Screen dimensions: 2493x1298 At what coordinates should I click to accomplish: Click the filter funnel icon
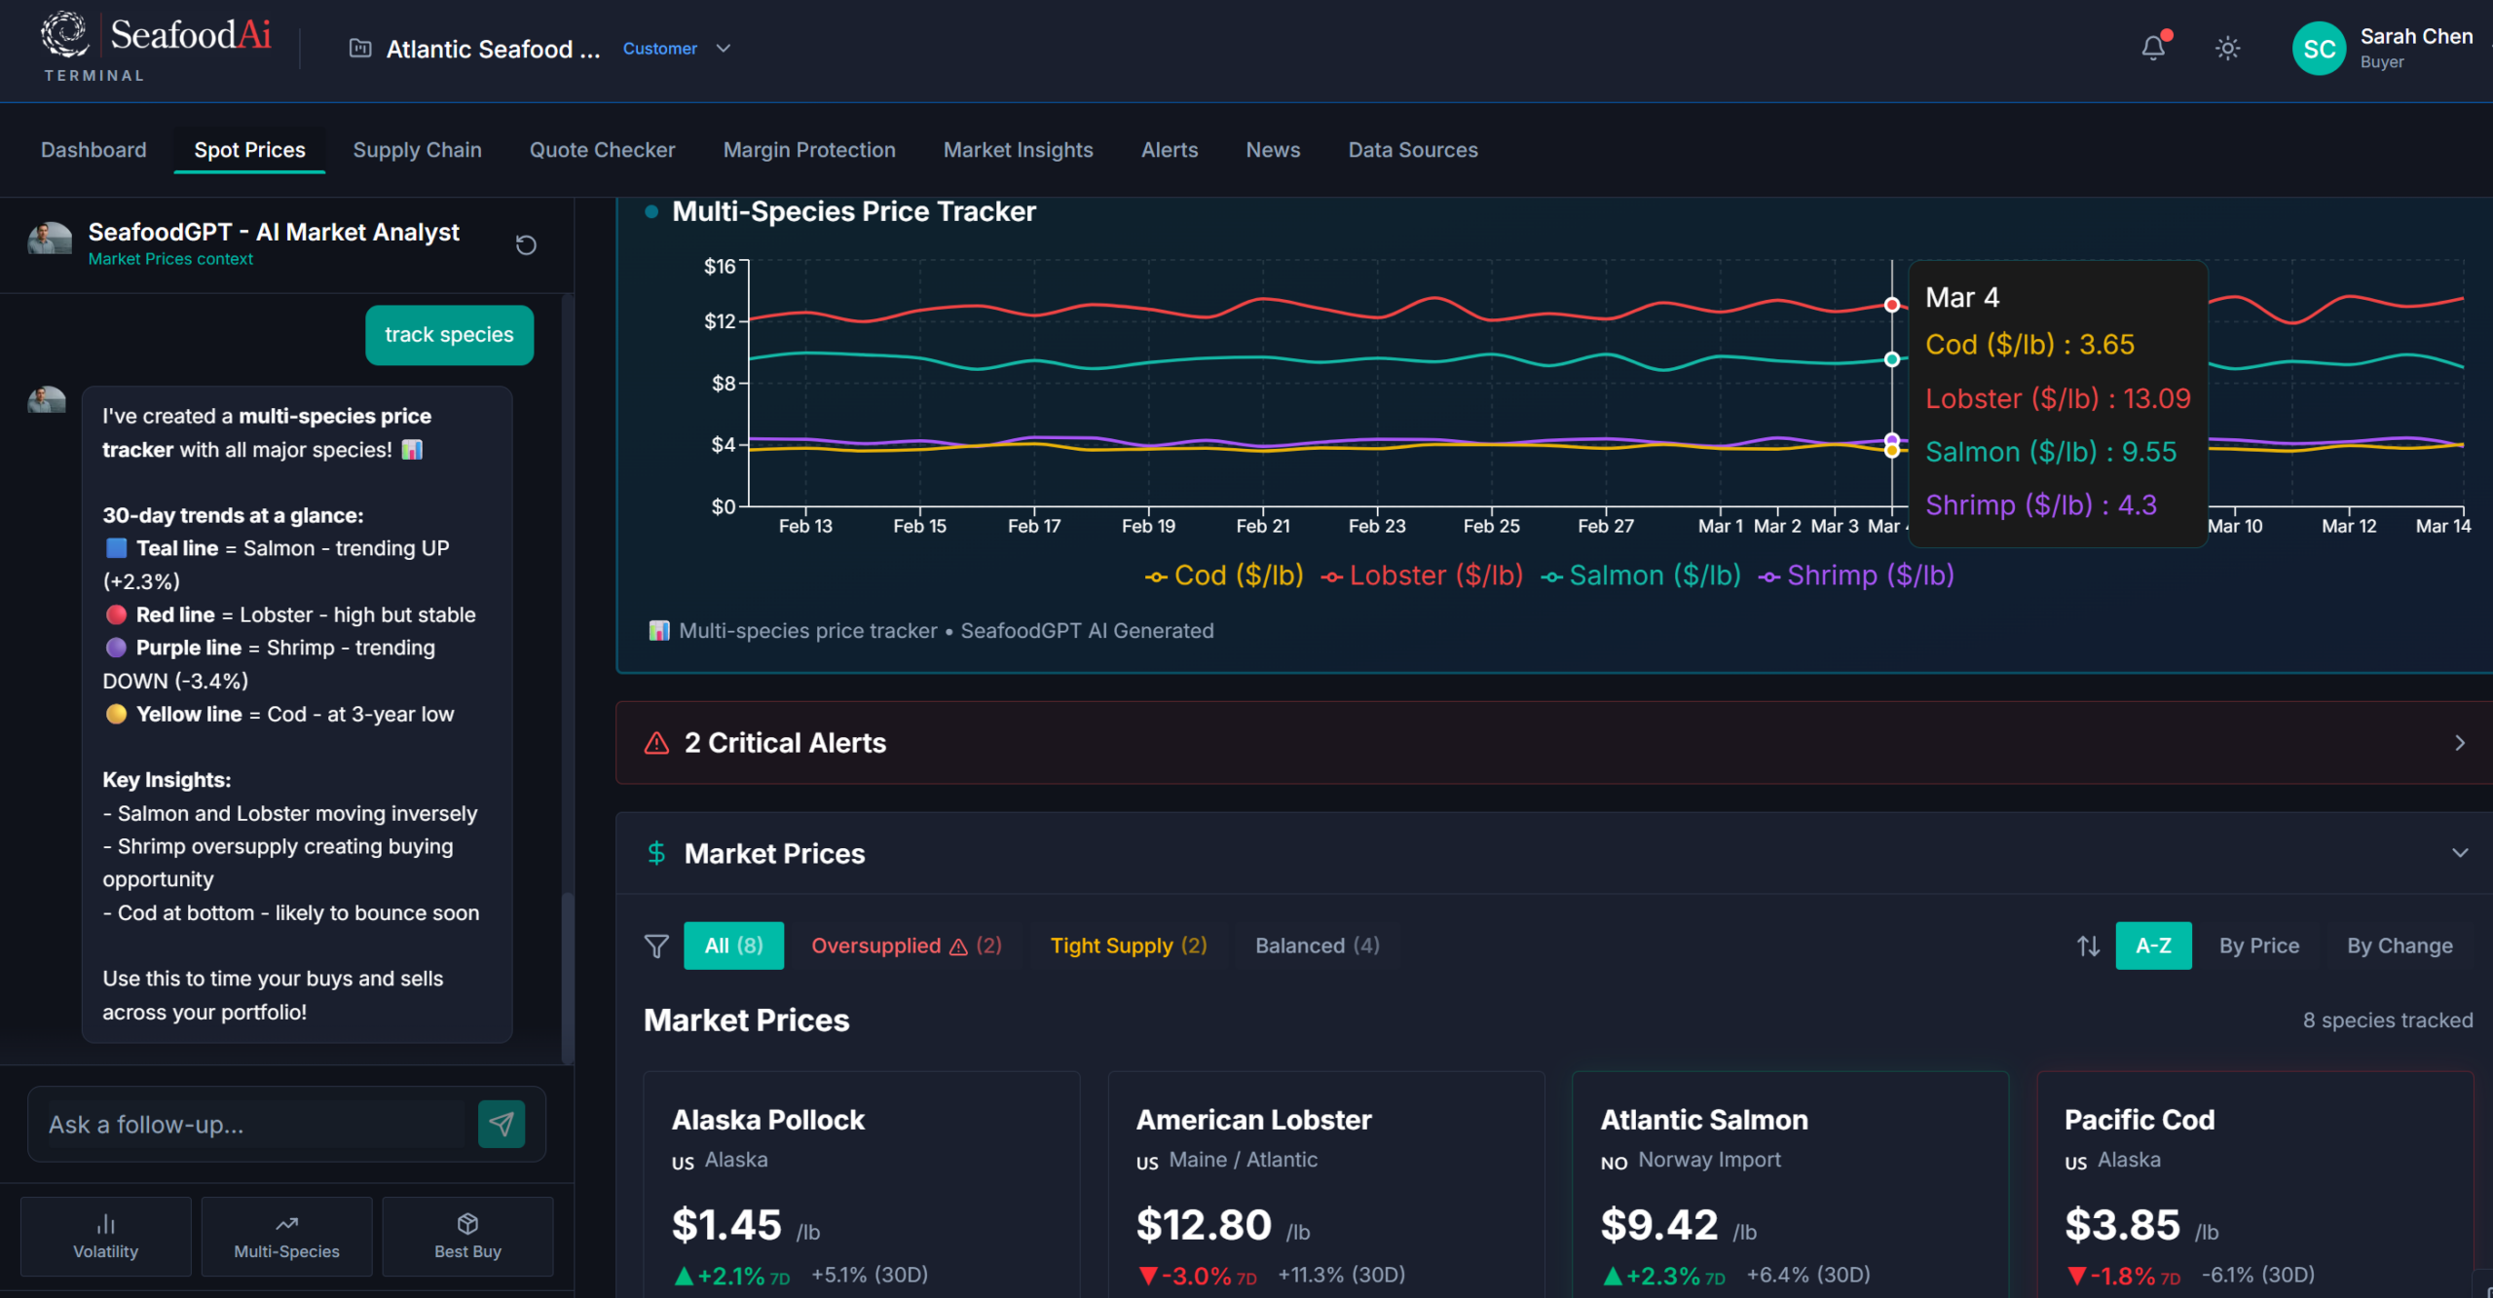click(656, 946)
